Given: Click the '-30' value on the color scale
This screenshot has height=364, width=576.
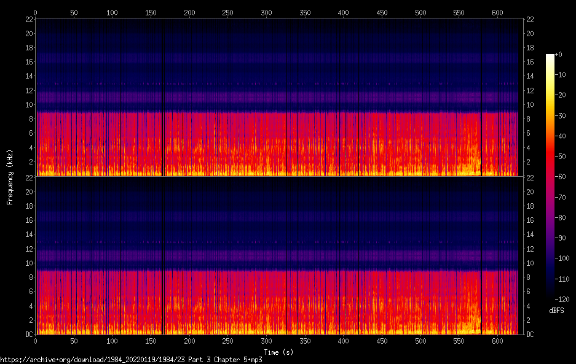Looking at the screenshot, I should pyautogui.click(x=560, y=115).
